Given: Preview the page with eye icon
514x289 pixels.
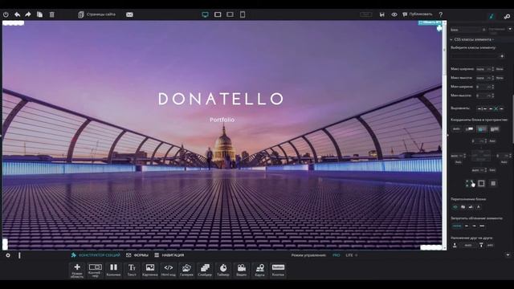Looking at the screenshot, I should pos(394,14).
